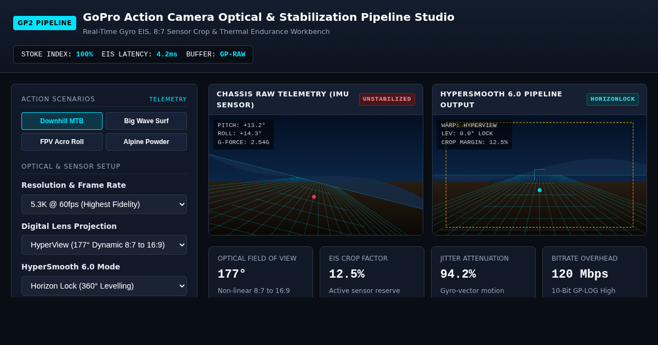
Task: Click the Bitrate Overhead 120 Mbps card
Action: [594, 272]
